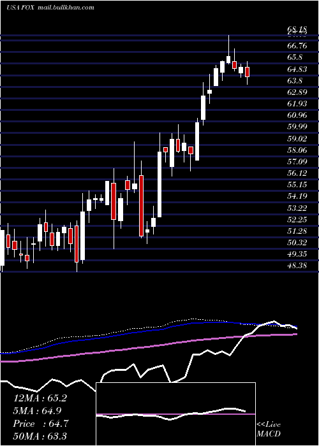Click the <<Live MACD label

pos(269,429)
